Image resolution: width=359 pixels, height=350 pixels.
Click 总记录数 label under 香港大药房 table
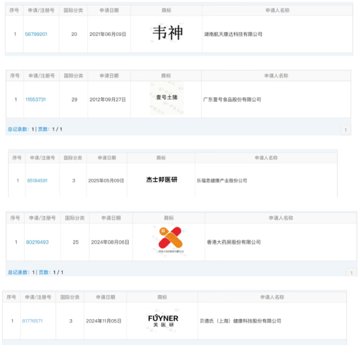point(19,272)
